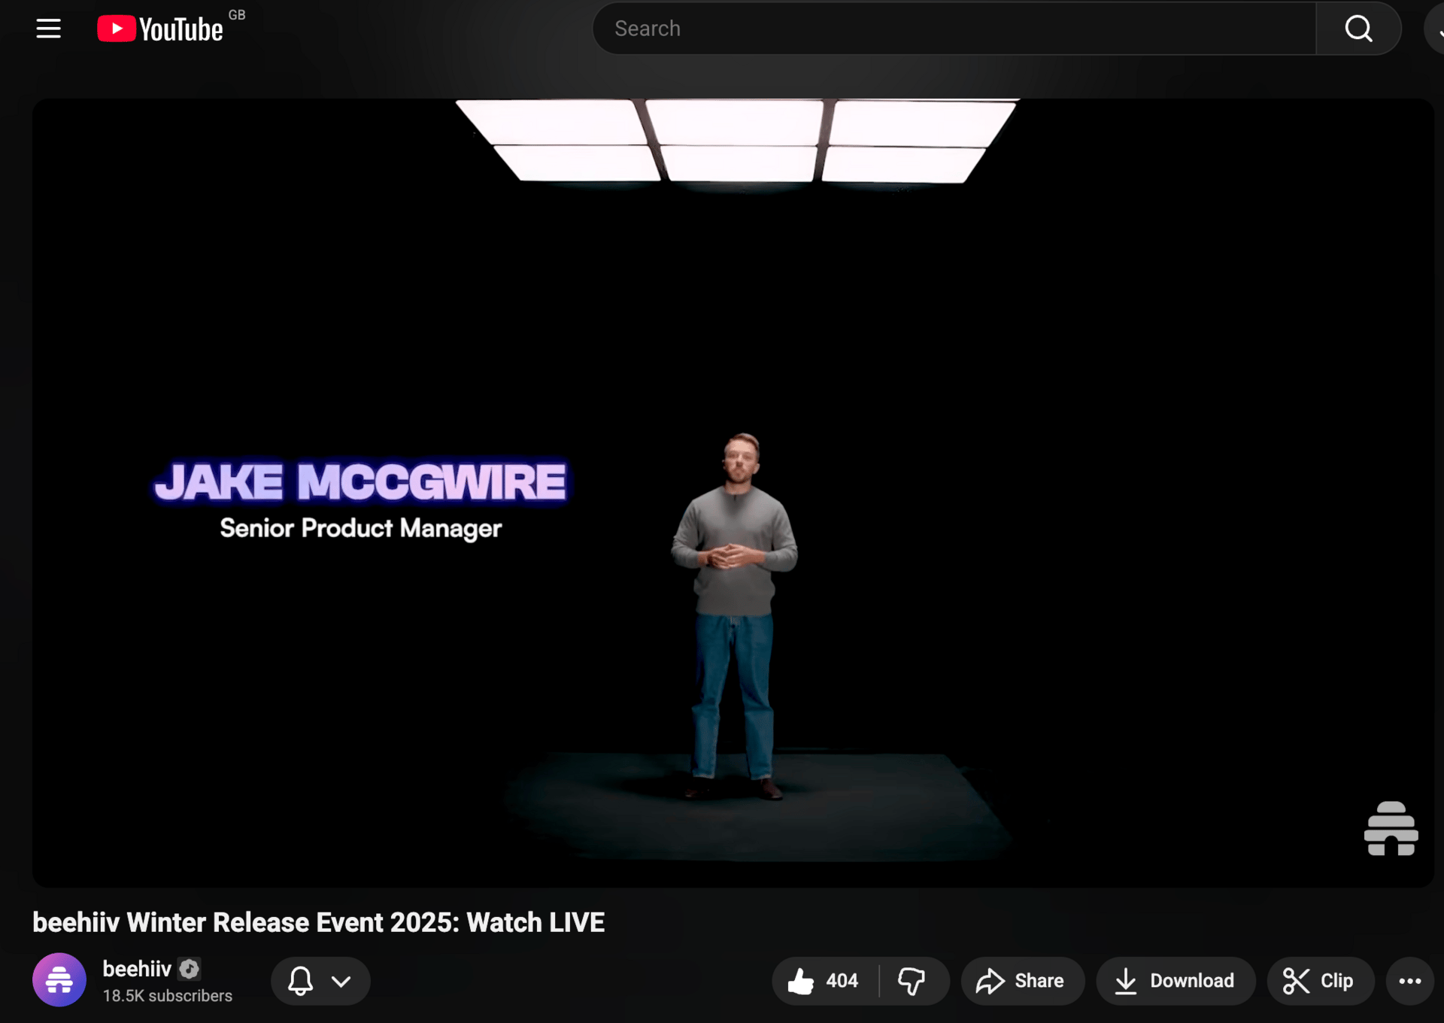This screenshot has height=1023, width=1444.
Task: Click the notification bell icon
Action: [300, 981]
